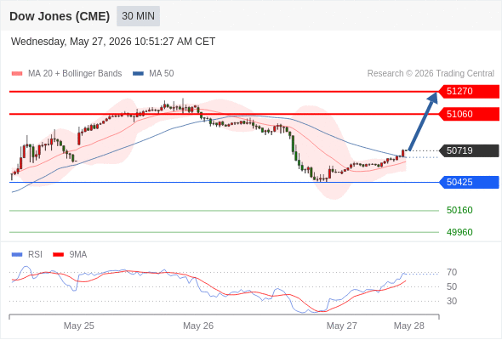Click the RSI legend label
The image size is (502, 340).
[35, 255]
